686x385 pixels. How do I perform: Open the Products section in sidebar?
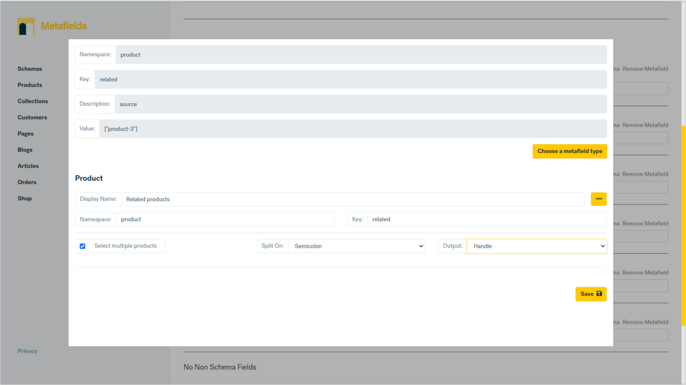click(x=29, y=84)
